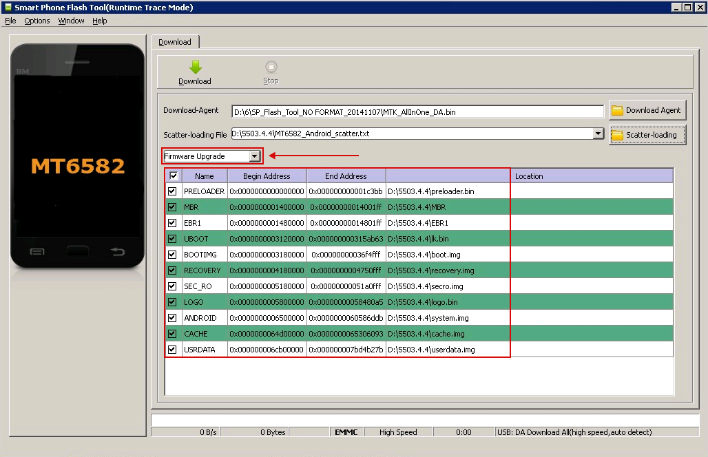Click the menu icon on the phone image
708x457 pixels.
tap(37, 252)
